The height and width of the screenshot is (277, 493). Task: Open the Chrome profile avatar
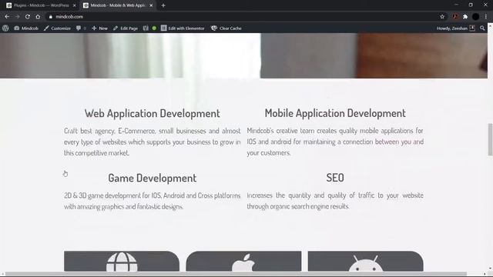pos(476,17)
